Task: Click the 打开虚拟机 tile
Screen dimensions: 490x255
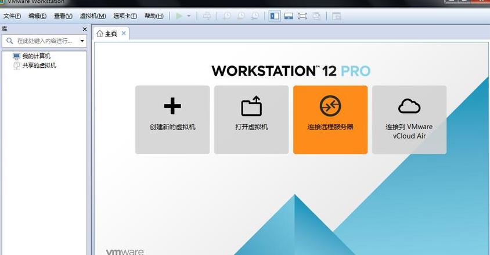Action: coord(251,120)
